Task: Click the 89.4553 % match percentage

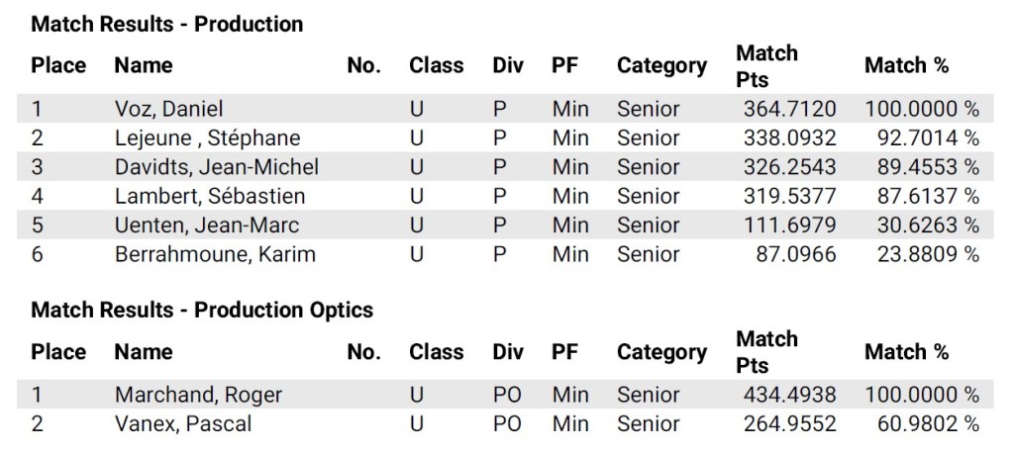Action: [928, 167]
